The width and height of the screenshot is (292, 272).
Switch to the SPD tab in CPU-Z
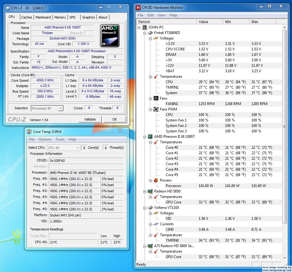(73, 17)
